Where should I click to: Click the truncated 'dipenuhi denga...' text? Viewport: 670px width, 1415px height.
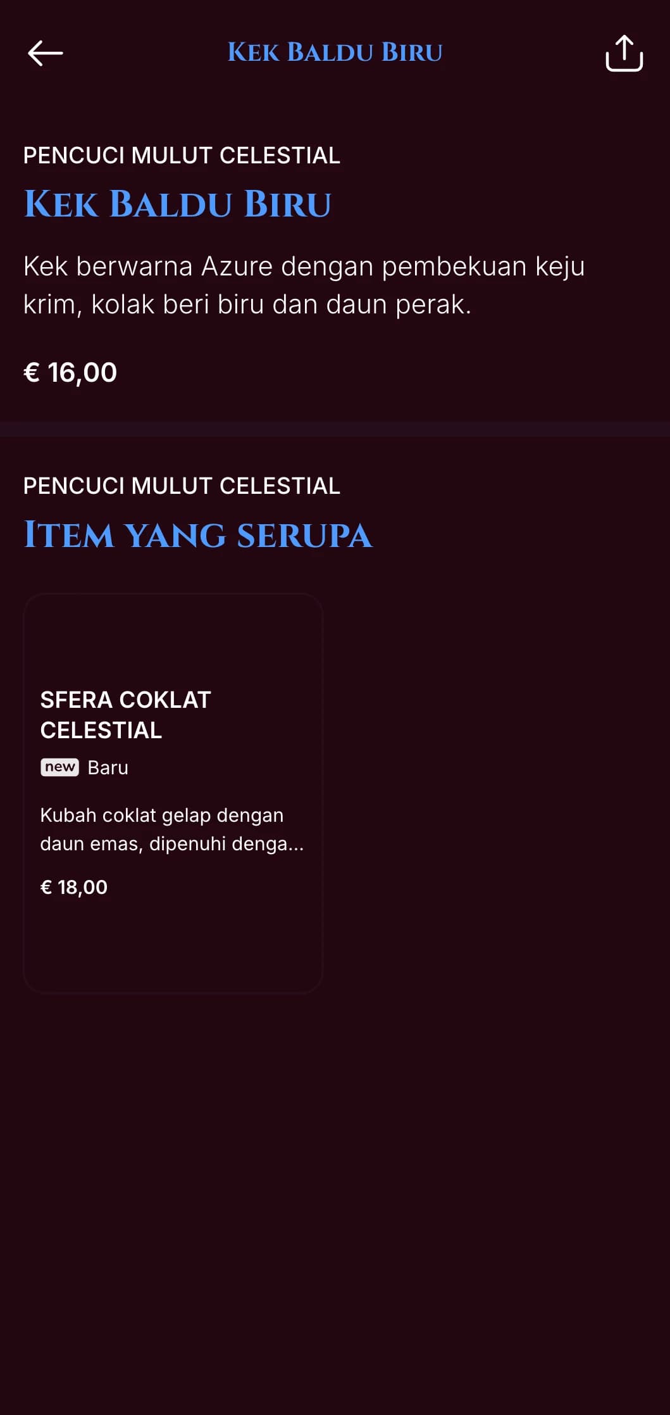pyautogui.click(x=226, y=844)
